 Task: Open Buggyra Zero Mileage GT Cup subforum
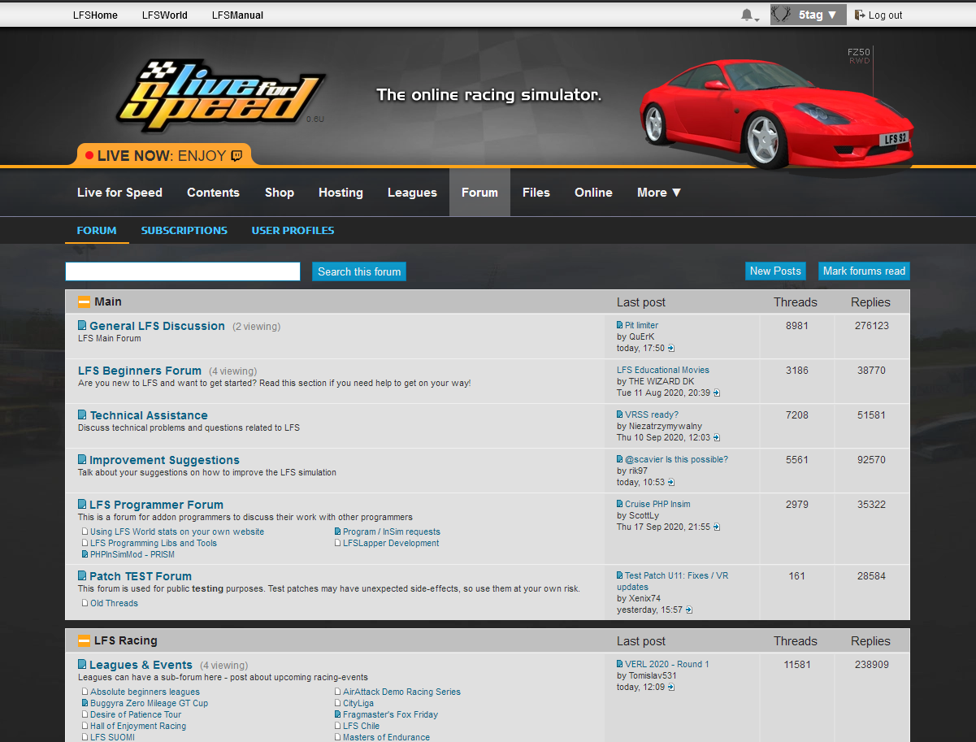150,703
